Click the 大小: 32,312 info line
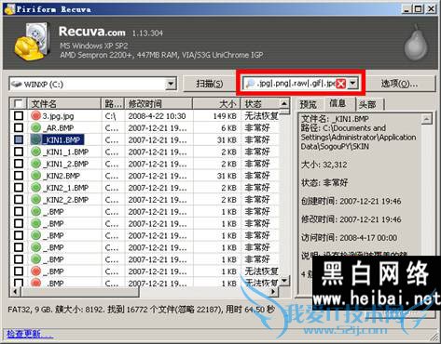 click(324, 165)
